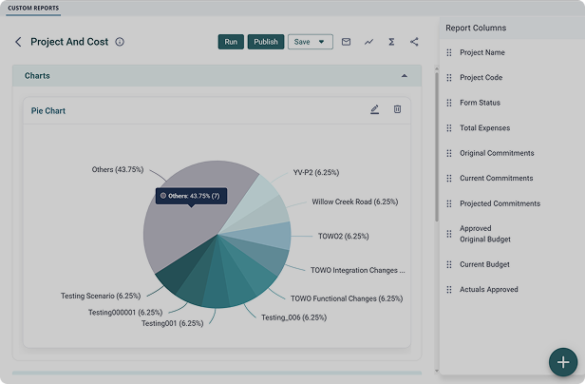The height and width of the screenshot is (384, 585).
Task: Click the drag handle beside Form Status
Action: tap(449, 103)
